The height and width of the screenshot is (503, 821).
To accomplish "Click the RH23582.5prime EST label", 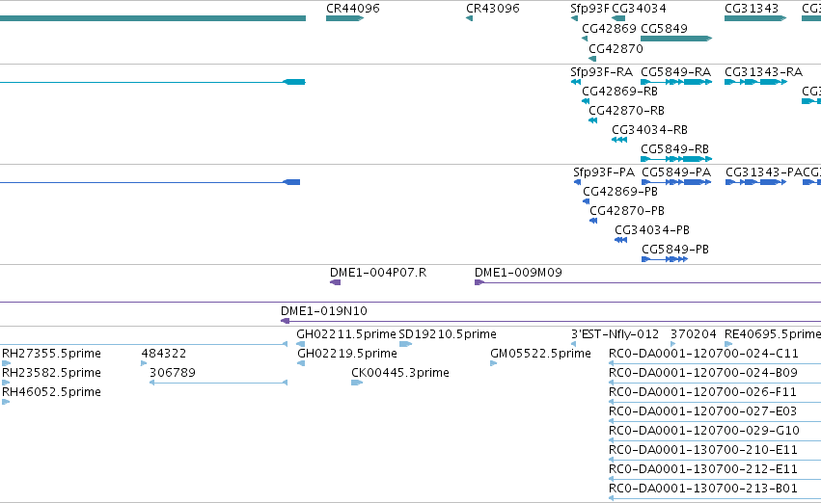I will pos(51,373).
